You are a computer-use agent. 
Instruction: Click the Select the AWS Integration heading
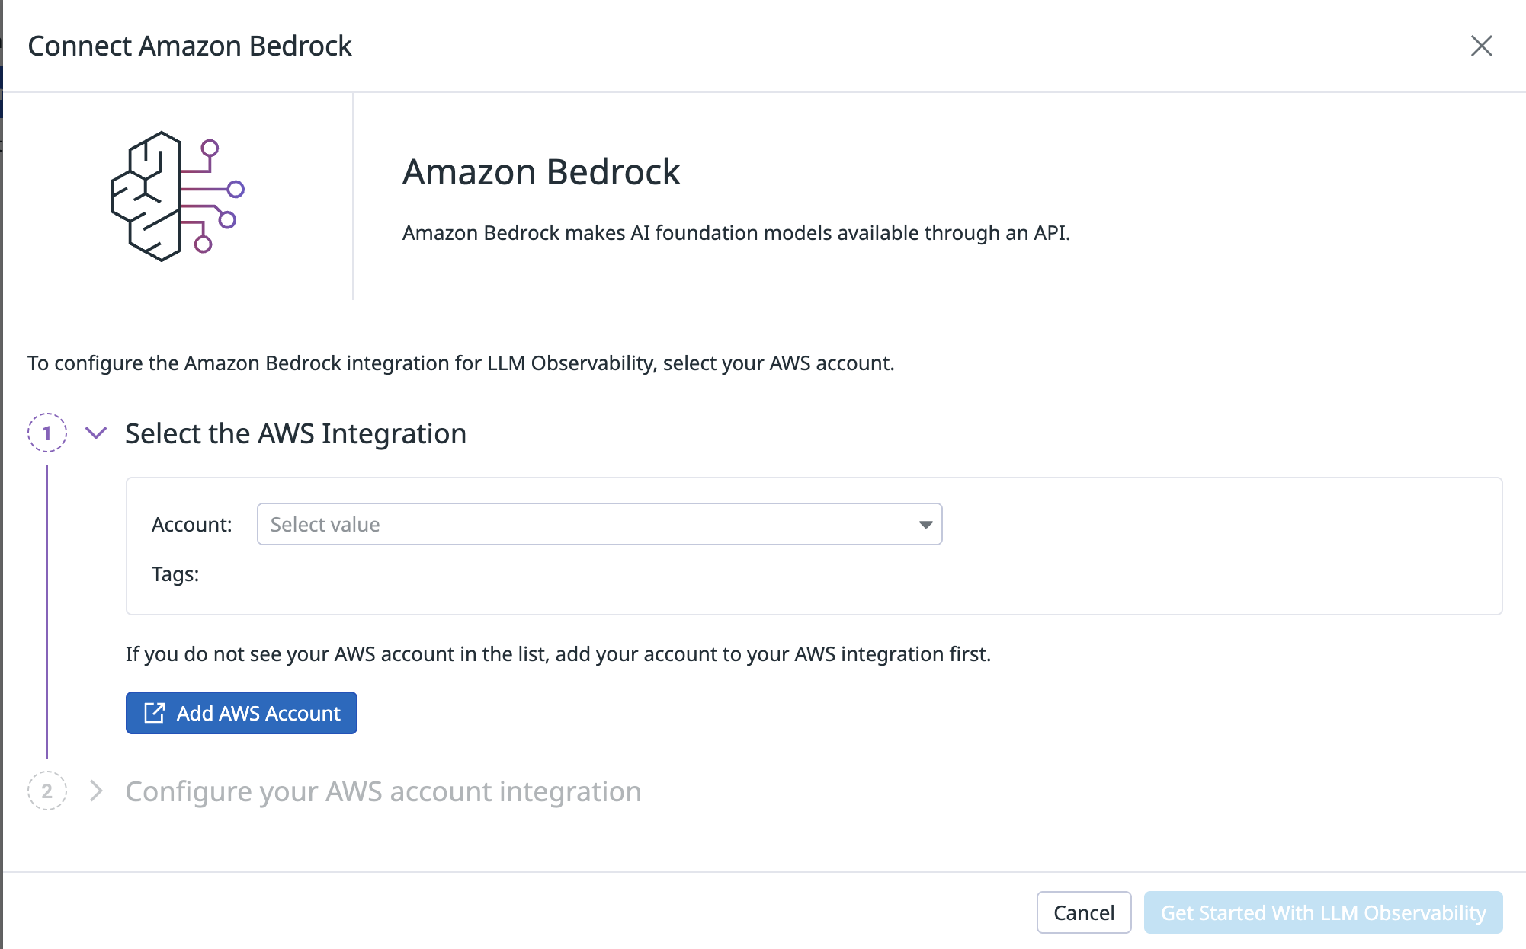click(x=296, y=433)
